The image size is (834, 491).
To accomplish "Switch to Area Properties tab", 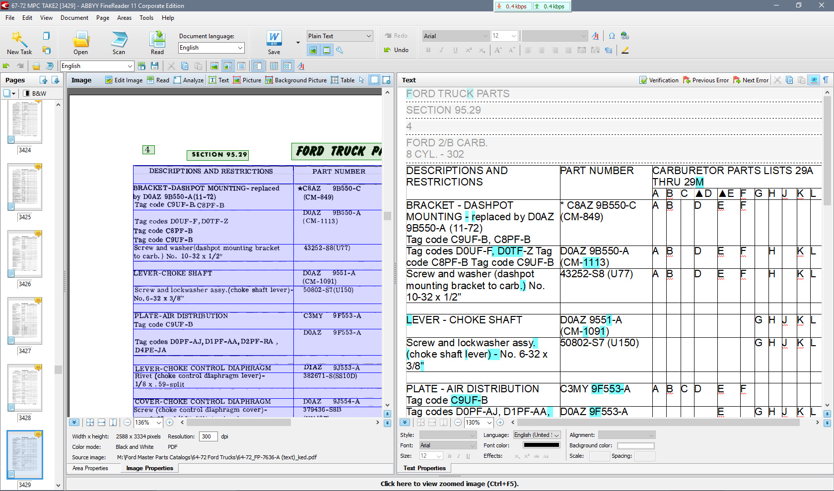I will 90,468.
